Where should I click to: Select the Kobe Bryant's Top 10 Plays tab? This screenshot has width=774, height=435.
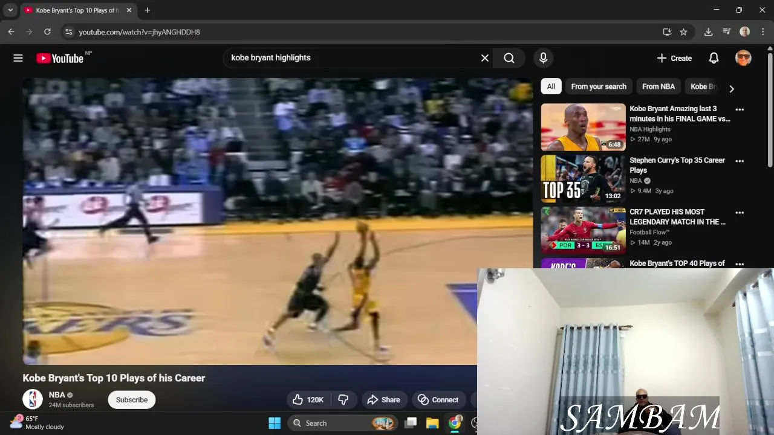click(x=77, y=10)
